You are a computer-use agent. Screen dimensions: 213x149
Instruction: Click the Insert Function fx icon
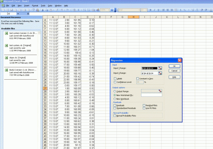coord(28,14)
